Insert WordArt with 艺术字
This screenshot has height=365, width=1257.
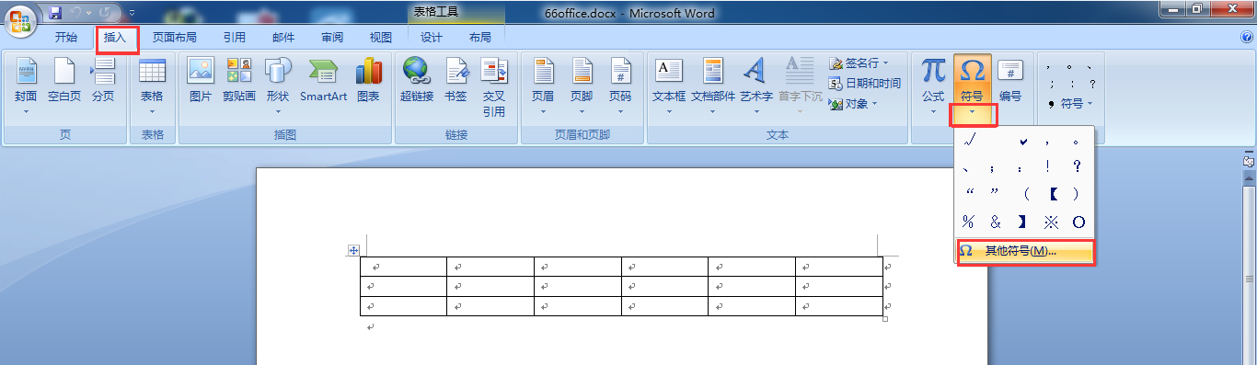point(755,86)
